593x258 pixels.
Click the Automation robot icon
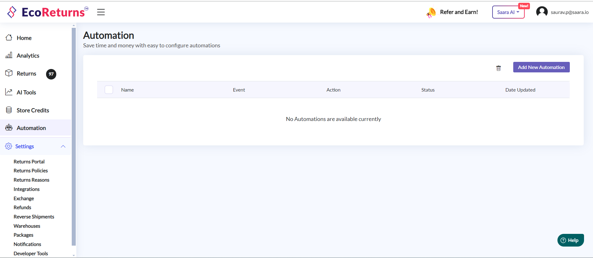[9, 128]
